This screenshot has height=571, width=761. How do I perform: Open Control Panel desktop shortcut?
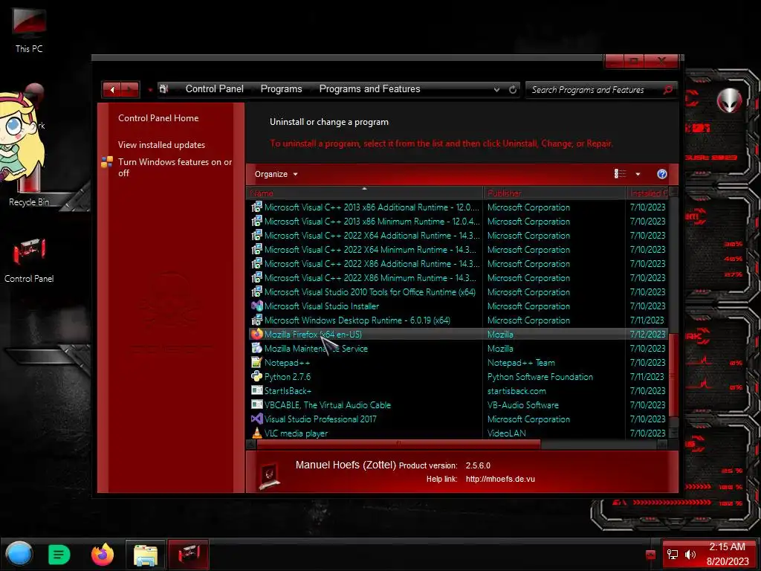29,259
